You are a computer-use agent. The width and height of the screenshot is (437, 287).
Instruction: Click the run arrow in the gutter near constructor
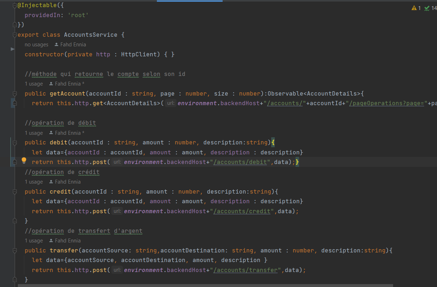[x=13, y=49]
